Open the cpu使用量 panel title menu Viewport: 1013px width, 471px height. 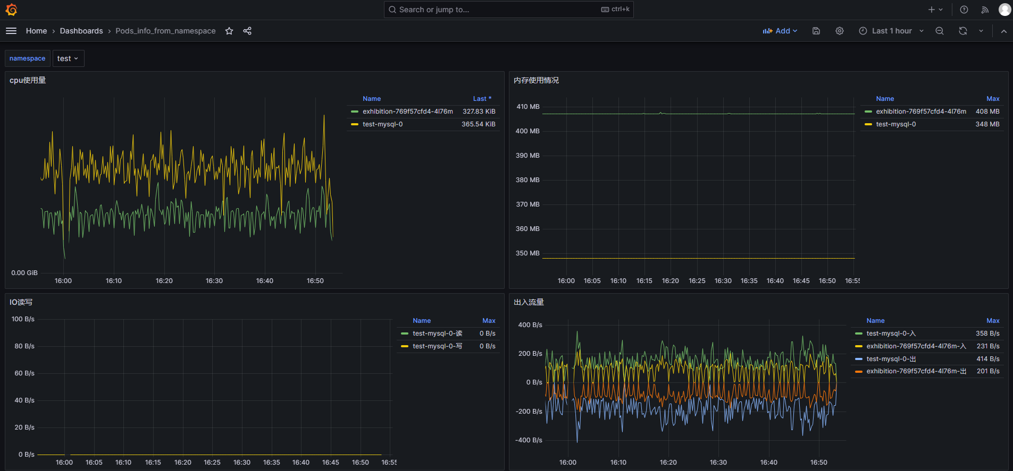pyautogui.click(x=28, y=80)
